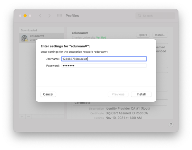Select the eduroam profile in sidebar

(x=42, y=38)
